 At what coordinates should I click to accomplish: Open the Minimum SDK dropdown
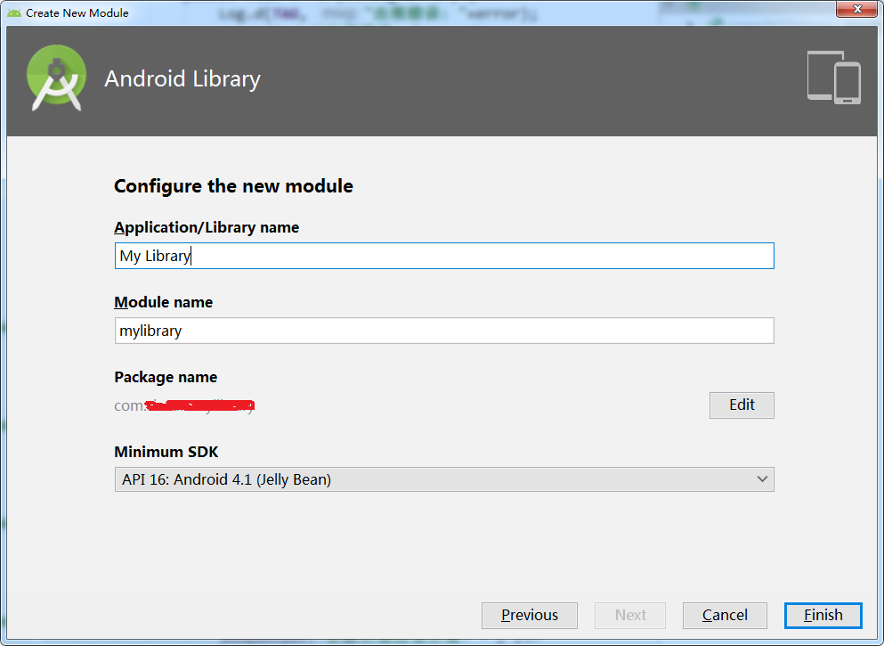pos(444,479)
